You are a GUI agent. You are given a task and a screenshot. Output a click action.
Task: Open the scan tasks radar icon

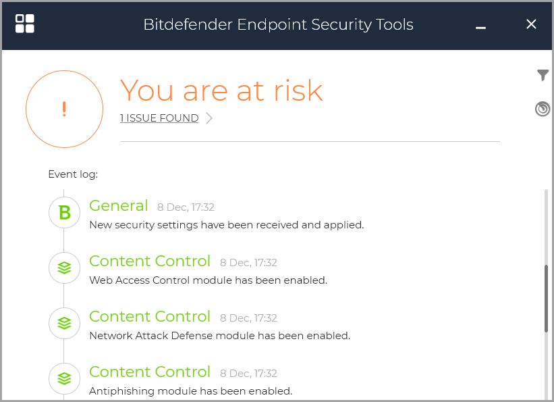[543, 108]
